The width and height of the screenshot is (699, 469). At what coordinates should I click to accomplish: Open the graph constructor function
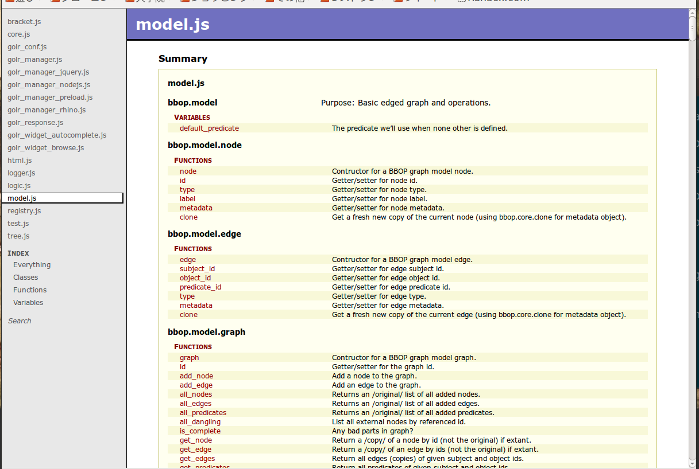(x=190, y=358)
